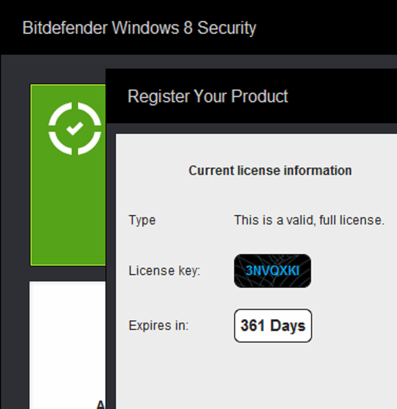Click the word Product in the dialog header

click(x=259, y=96)
